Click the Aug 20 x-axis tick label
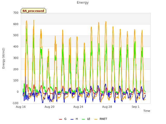The image size is (166, 124). click(x=50, y=107)
